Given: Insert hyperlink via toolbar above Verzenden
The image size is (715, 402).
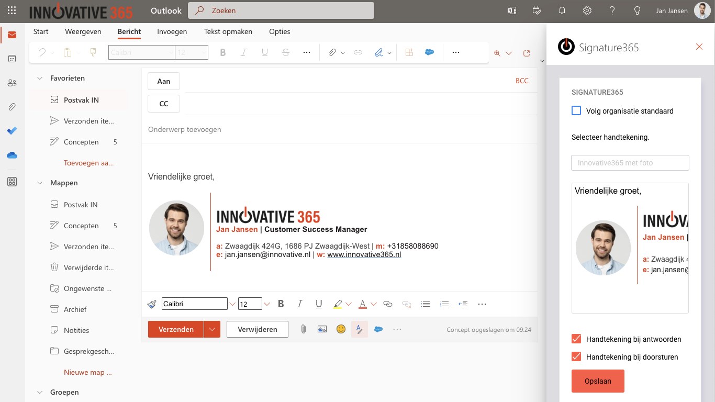Looking at the screenshot, I should pos(388,304).
